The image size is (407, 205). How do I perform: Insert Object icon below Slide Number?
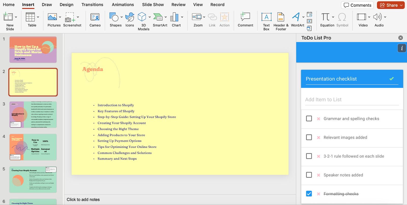(309, 28)
